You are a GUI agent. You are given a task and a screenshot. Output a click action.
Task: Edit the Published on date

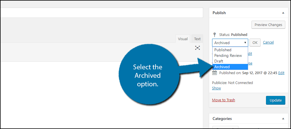[x=281, y=73]
